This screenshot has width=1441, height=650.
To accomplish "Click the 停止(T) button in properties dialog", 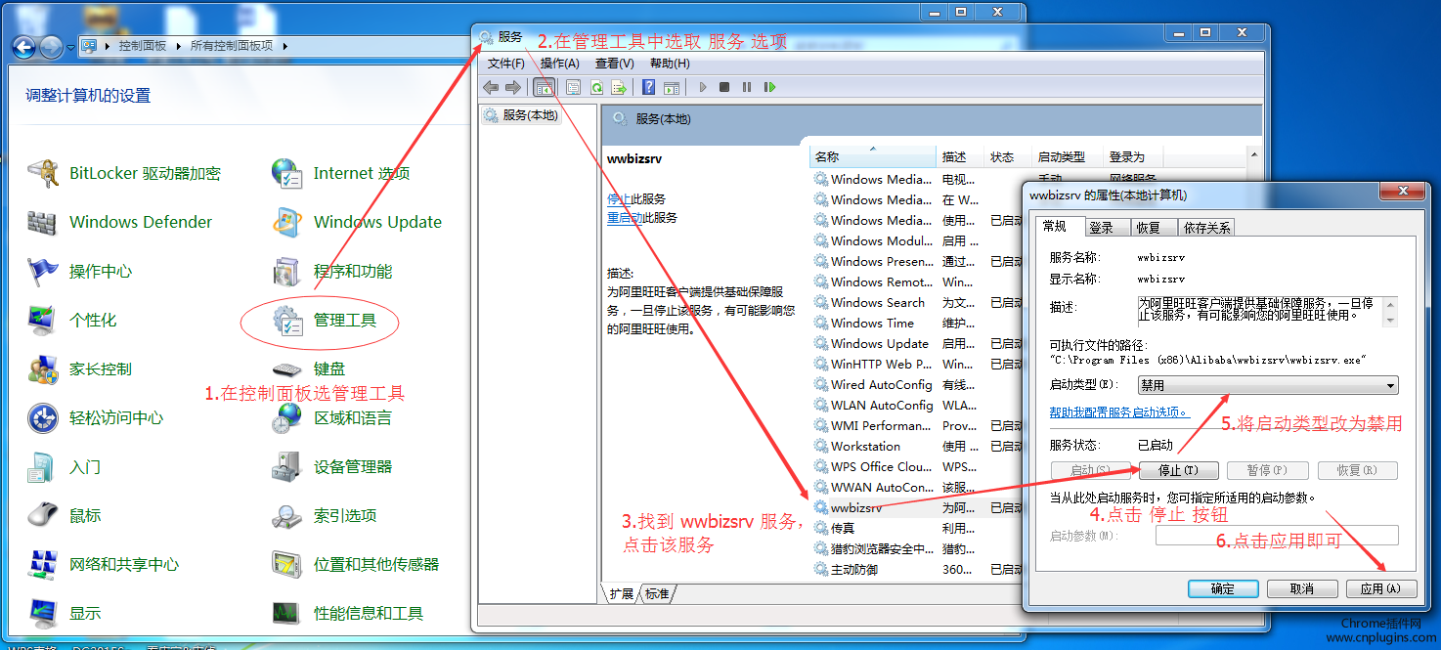I will click(x=1178, y=470).
